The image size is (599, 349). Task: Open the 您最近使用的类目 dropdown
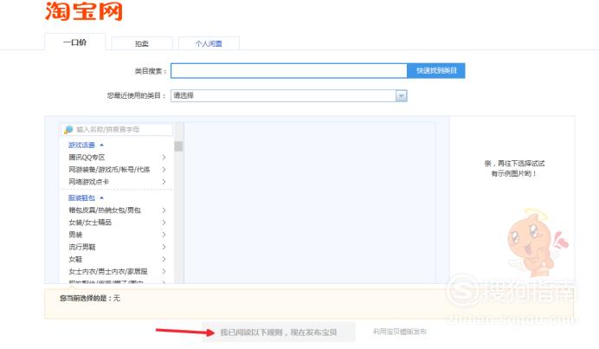pos(289,95)
